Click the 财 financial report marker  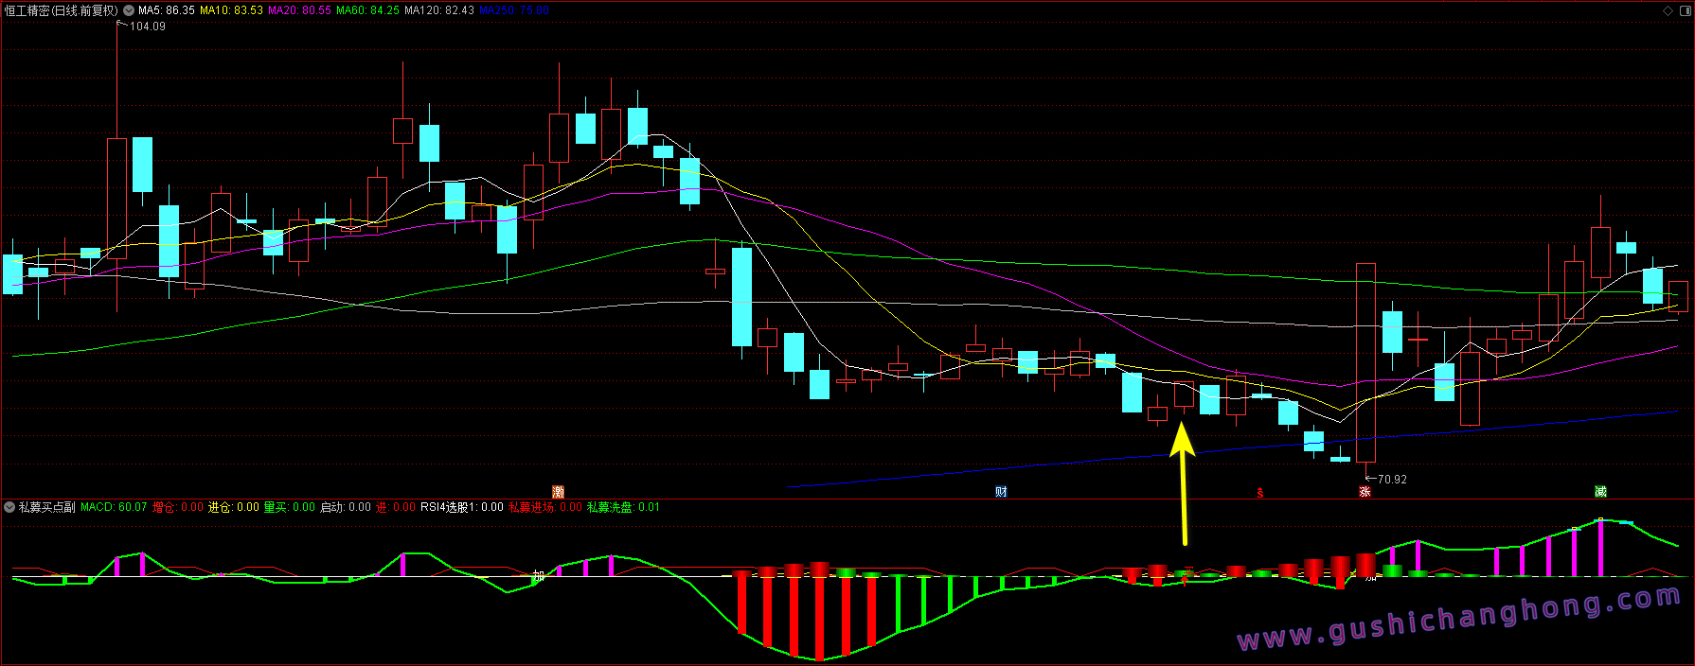click(x=1001, y=492)
